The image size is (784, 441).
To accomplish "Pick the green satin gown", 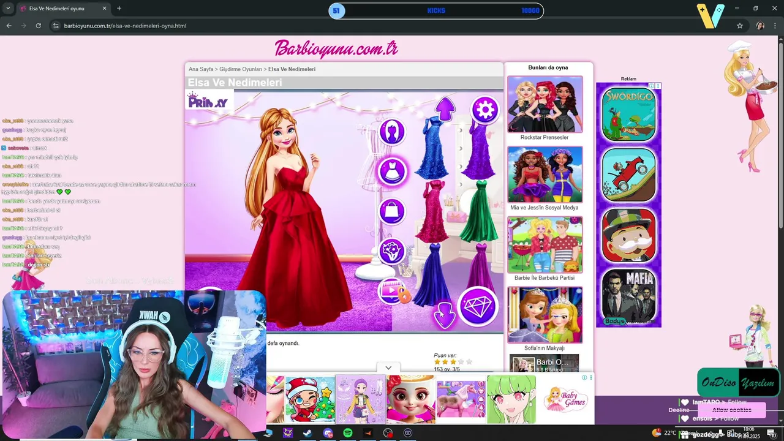I will coord(479,211).
